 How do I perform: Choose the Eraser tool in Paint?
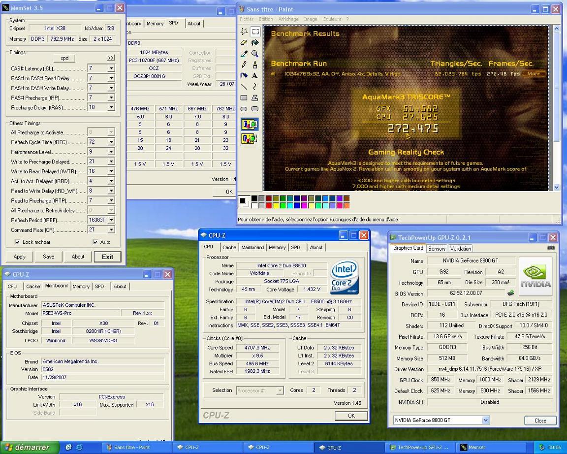(x=244, y=43)
